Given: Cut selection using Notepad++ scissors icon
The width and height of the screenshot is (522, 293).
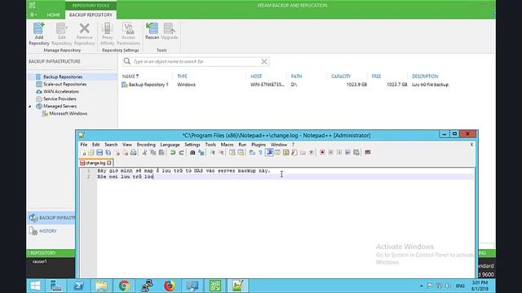Looking at the screenshot, I should pyautogui.click(x=144, y=152).
